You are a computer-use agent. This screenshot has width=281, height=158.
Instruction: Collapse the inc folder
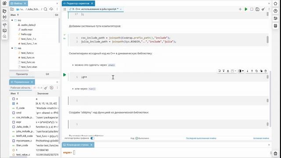(x=12, y=20)
